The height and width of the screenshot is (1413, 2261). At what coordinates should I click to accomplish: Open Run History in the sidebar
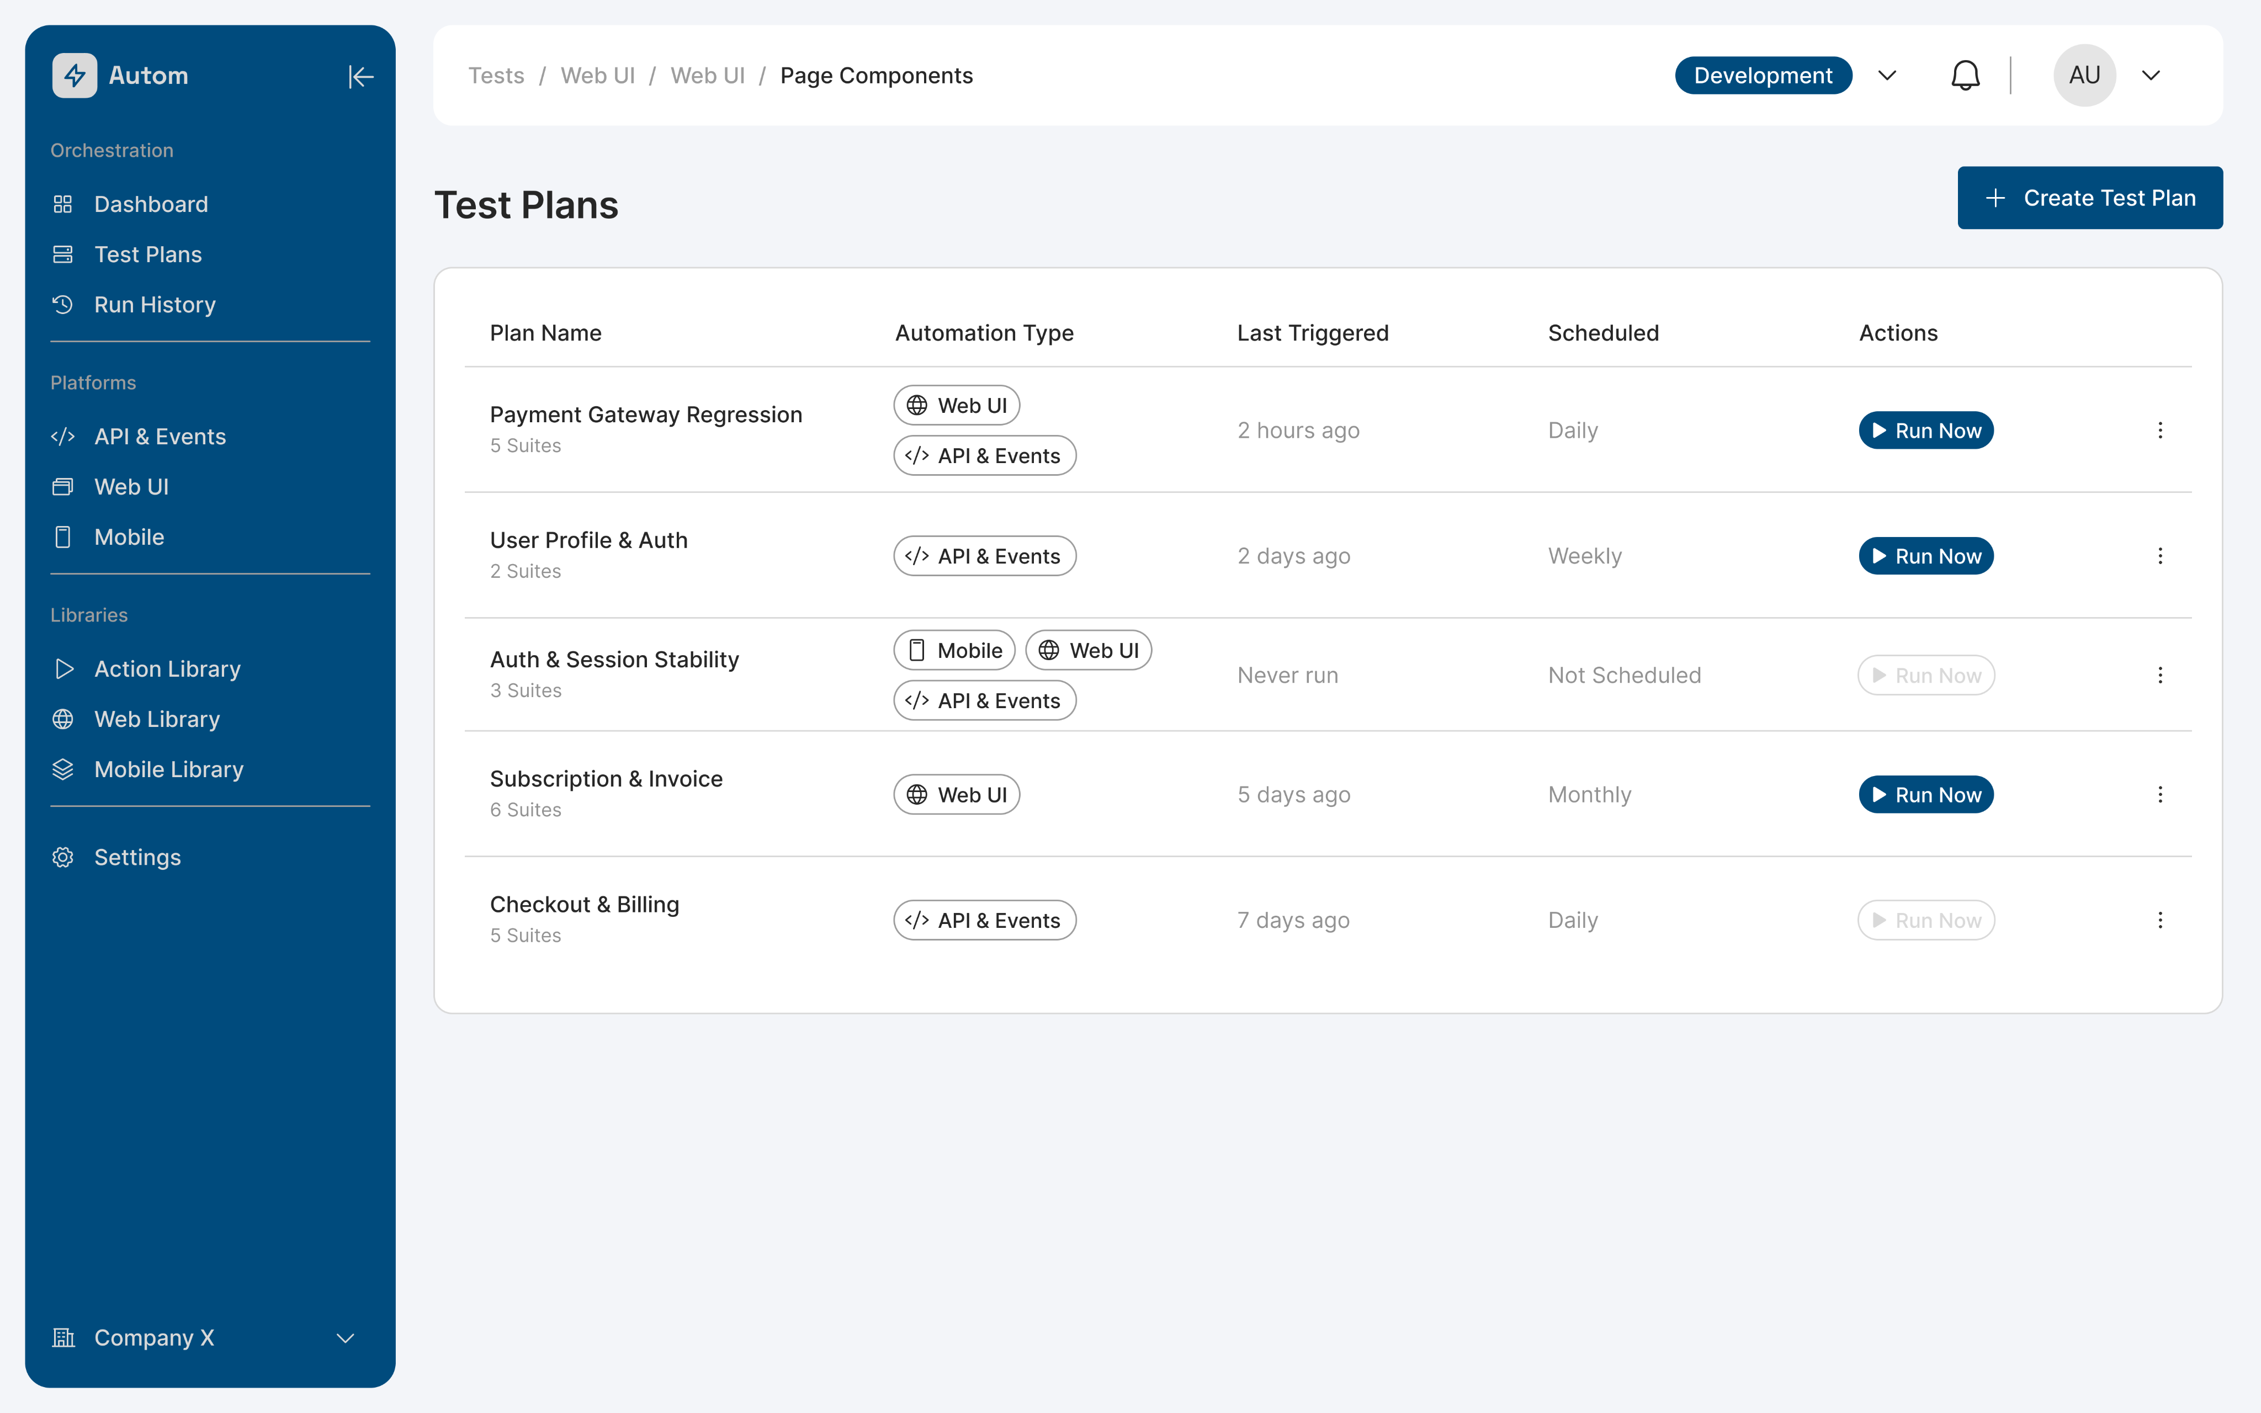154,305
